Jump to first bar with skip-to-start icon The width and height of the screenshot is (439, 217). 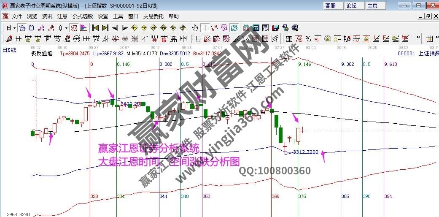(95, 28)
